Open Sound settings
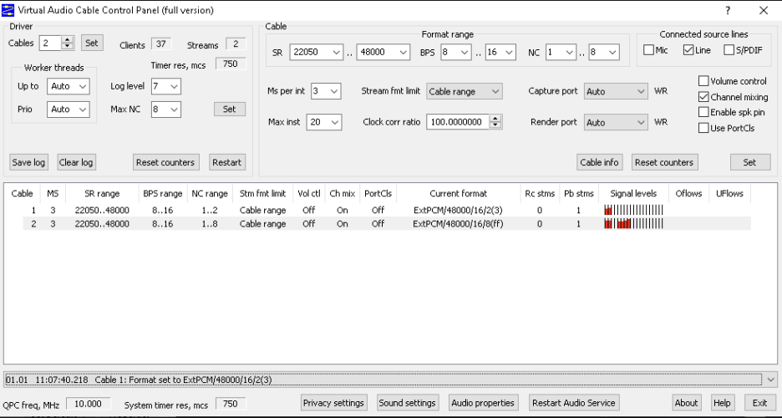The image size is (782, 418). tap(408, 403)
